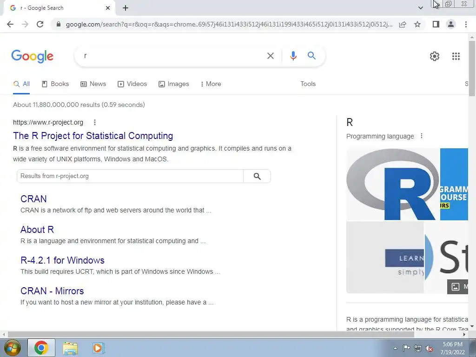The width and height of the screenshot is (476, 357).
Task: Bookmark this page with the star icon
Action: tap(417, 24)
